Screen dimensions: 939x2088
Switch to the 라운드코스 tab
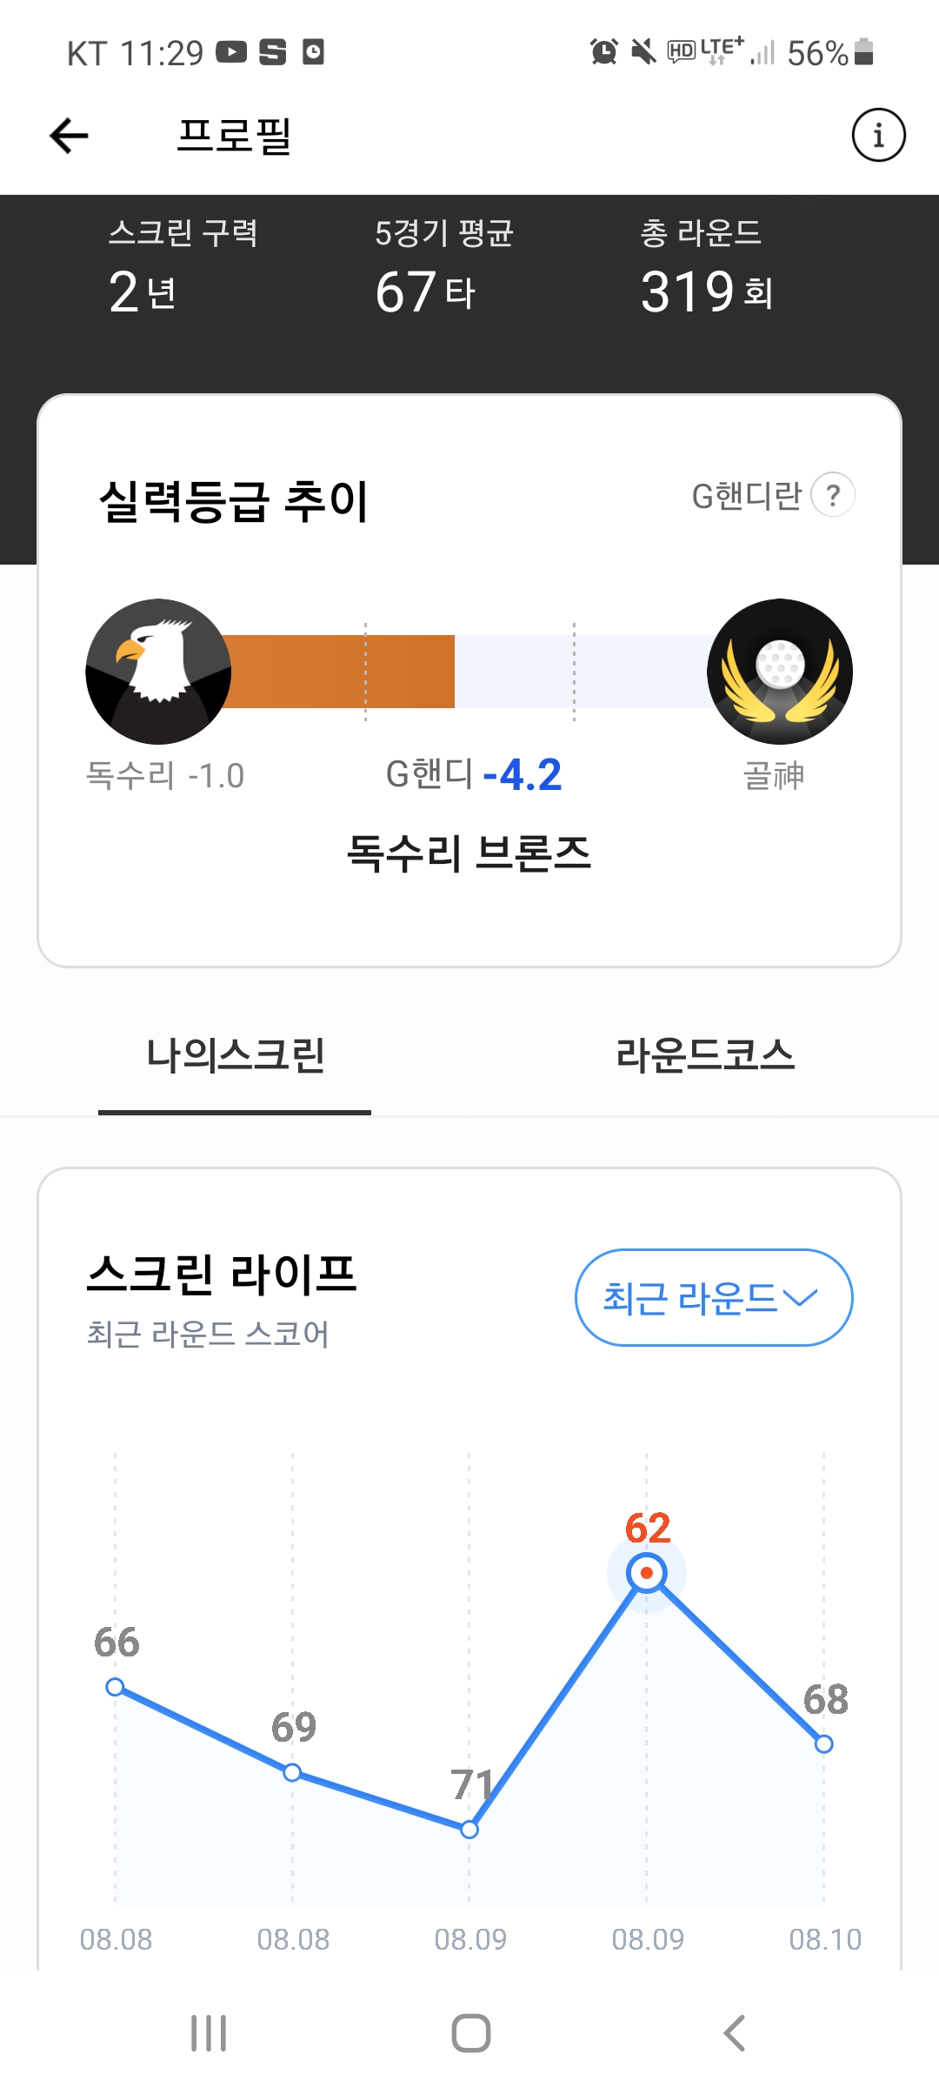point(704,1055)
